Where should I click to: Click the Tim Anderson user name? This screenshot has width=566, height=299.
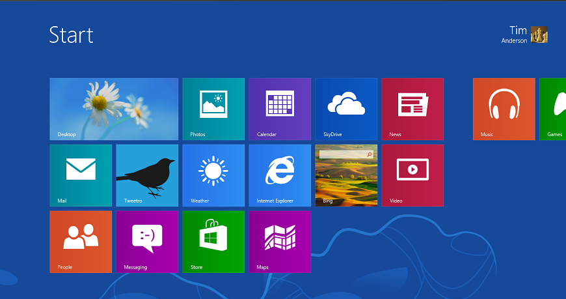click(x=515, y=35)
